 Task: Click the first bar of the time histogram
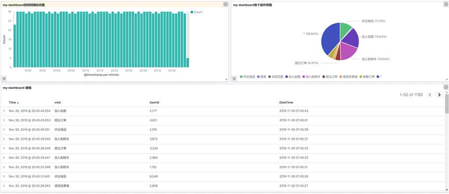[15, 46]
